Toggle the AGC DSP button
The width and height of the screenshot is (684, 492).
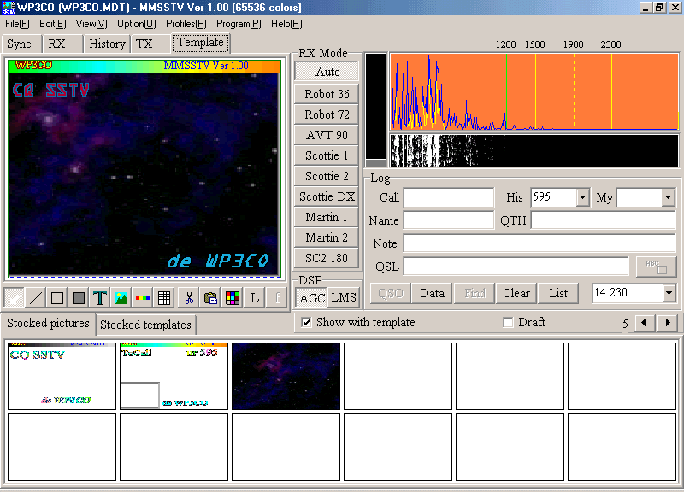pyautogui.click(x=312, y=297)
